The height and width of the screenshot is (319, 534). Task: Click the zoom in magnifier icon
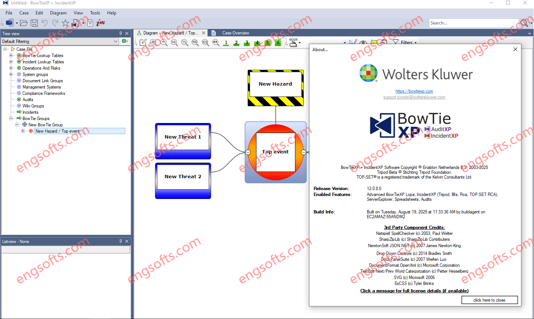point(153,43)
